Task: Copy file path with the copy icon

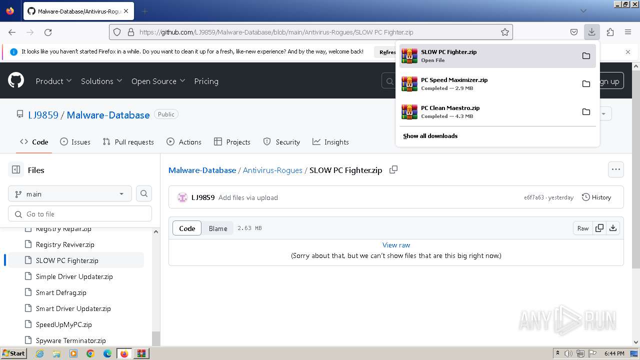Action: pos(393,169)
